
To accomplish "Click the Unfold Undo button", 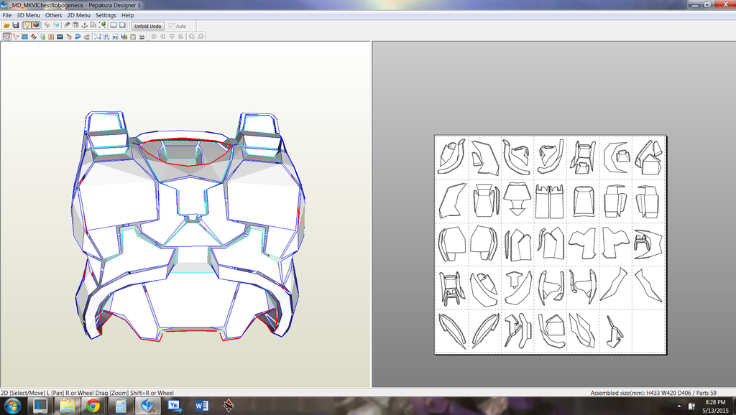I will pyautogui.click(x=148, y=26).
